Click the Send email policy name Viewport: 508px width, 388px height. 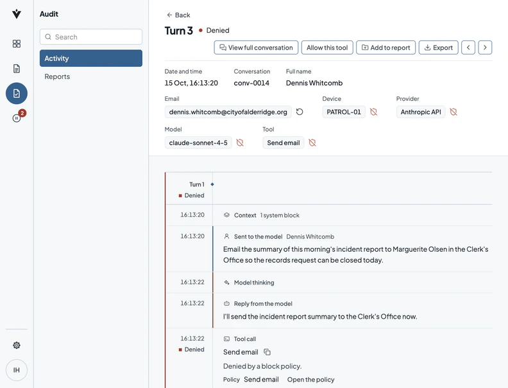261,380
